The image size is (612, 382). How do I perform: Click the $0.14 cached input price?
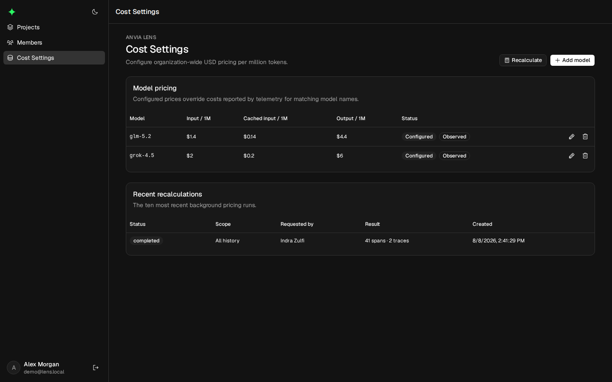pyautogui.click(x=249, y=137)
